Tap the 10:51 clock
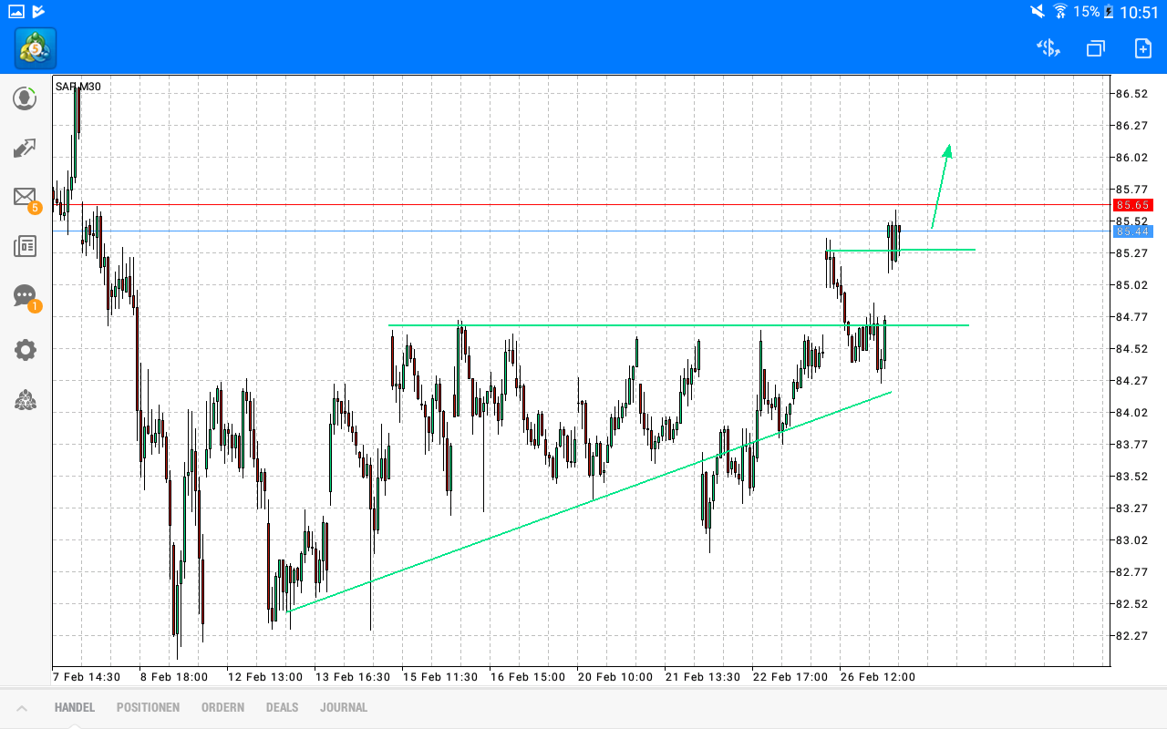Image resolution: width=1167 pixels, height=729 pixels. click(x=1140, y=12)
